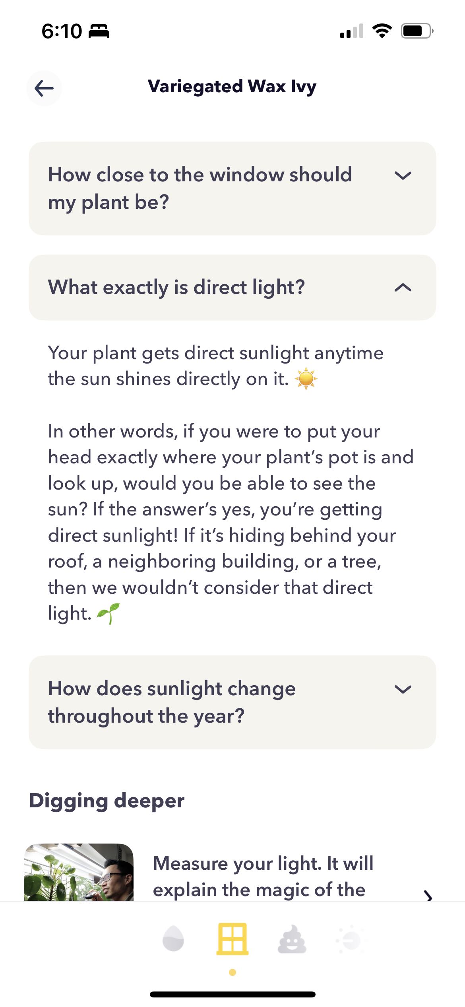Tap the seedling emoji after 'light.'
The image size is (465, 1007).
[108, 613]
